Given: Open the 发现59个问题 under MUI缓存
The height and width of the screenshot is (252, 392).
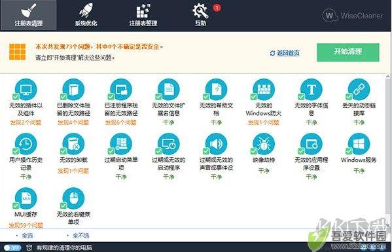Looking at the screenshot, I should (26, 226).
